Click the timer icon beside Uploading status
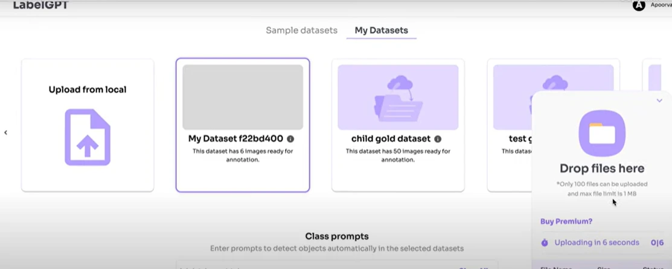Viewport: 672px width, 269px height. pyautogui.click(x=545, y=243)
